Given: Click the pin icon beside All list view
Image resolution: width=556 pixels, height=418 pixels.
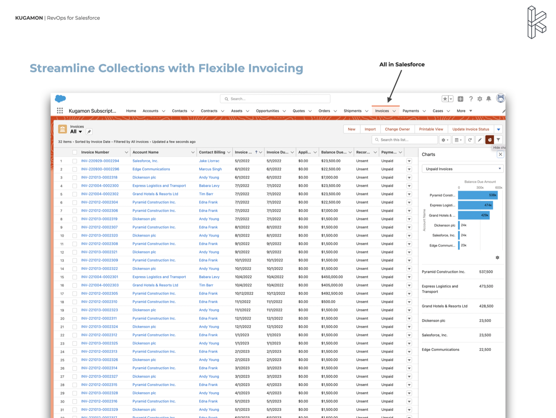Looking at the screenshot, I should (x=89, y=132).
